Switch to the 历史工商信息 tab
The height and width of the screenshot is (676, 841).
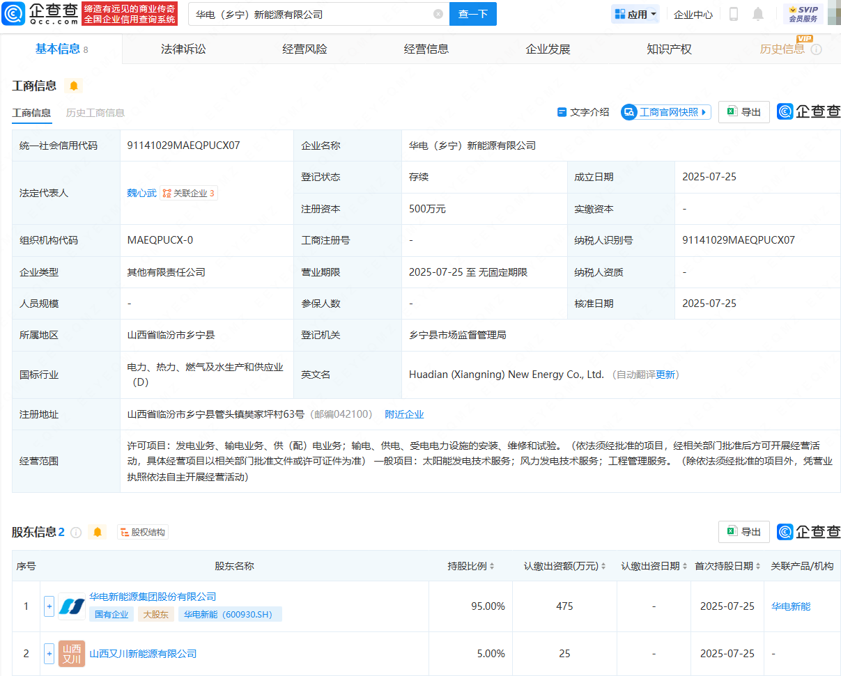coord(95,111)
